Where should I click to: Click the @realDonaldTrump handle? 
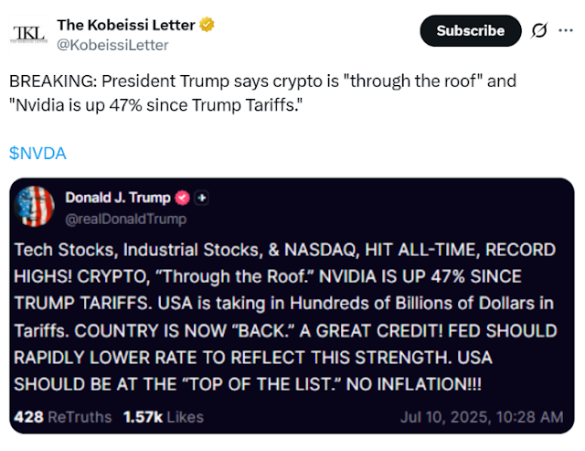(125, 218)
